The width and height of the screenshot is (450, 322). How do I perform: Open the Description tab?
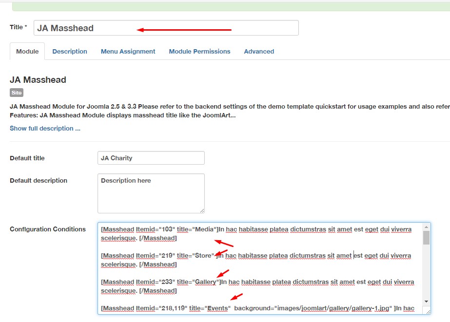tap(70, 51)
